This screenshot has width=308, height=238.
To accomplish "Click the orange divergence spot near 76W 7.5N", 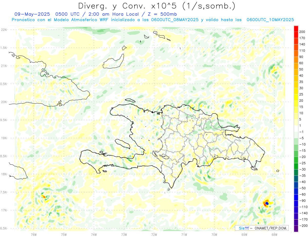I will coord(44,197).
